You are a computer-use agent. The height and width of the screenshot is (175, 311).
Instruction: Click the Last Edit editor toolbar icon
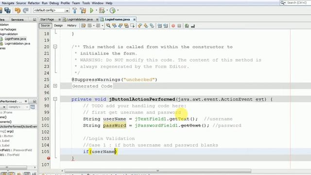coord(84,26)
